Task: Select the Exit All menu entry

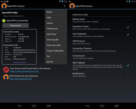Action: [x=56, y=62]
